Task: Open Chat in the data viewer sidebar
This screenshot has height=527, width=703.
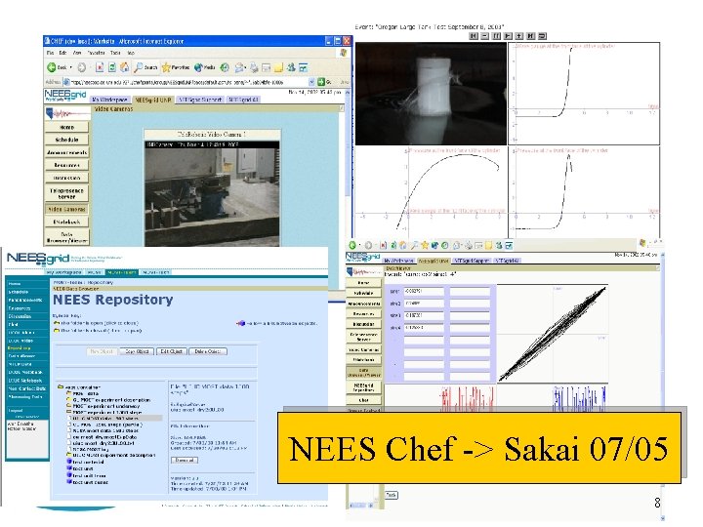Action: (x=363, y=400)
